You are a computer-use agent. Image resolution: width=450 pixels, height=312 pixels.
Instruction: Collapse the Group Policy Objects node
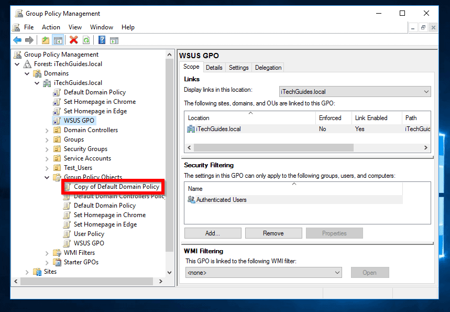[47, 177]
